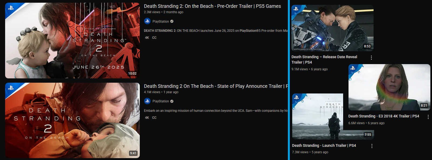Click 8:53 duration label on Release Date Reveal
Screen dimensions: 432x160
point(367,46)
